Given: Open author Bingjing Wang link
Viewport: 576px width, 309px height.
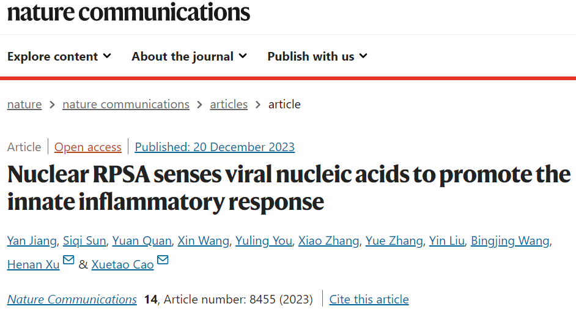Looking at the screenshot, I should (510, 240).
